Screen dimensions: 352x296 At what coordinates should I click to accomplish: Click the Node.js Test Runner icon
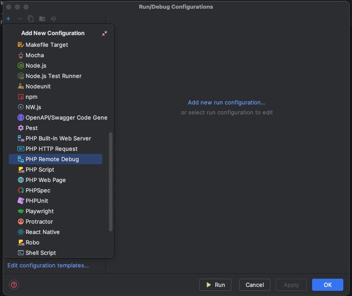[x=21, y=76]
